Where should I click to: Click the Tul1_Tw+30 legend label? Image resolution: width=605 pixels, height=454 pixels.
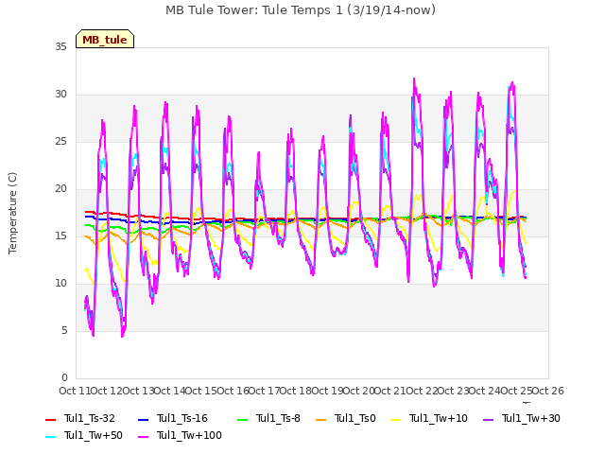pos(531,418)
